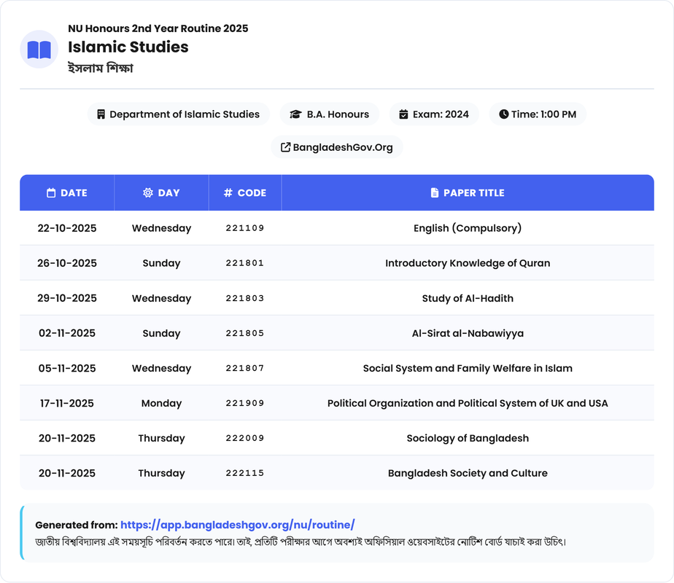674x583 pixels.
Task: Click the CODE column header text
Action: [252, 193]
